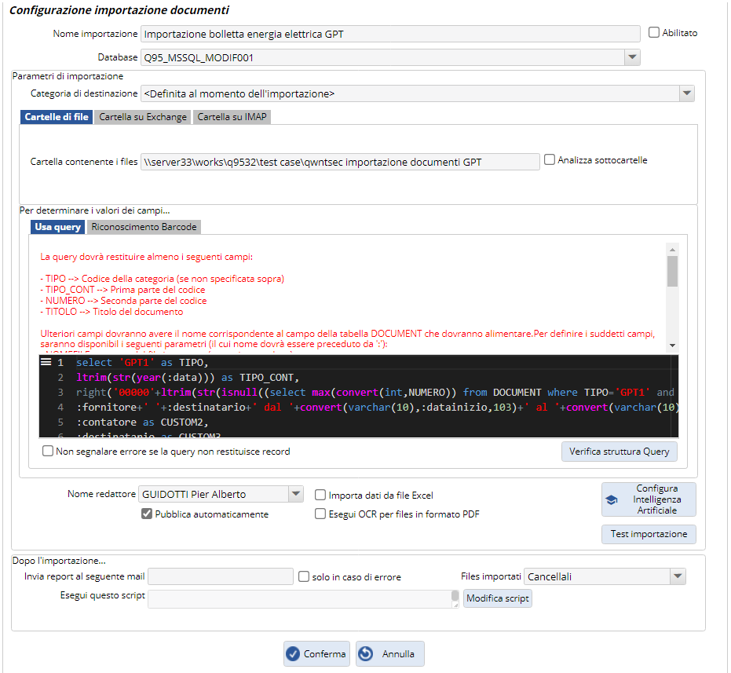Viewport: 731px width, 673px height.
Task: Toggle Analizza sottocartelle checkbox
Action: click(550, 159)
